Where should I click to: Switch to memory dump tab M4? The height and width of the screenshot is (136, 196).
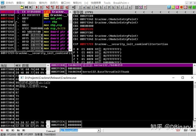click(x=18, y=131)
